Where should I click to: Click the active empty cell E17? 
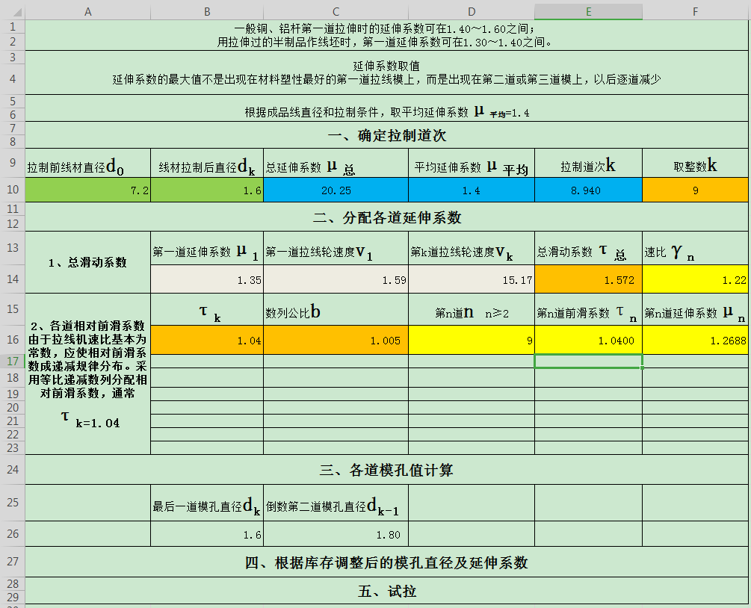click(588, 362)
